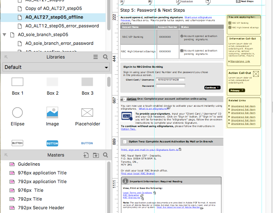Select the Box 2 widget
The height and width of the screenshot is (213, 273).
(52, 86)
